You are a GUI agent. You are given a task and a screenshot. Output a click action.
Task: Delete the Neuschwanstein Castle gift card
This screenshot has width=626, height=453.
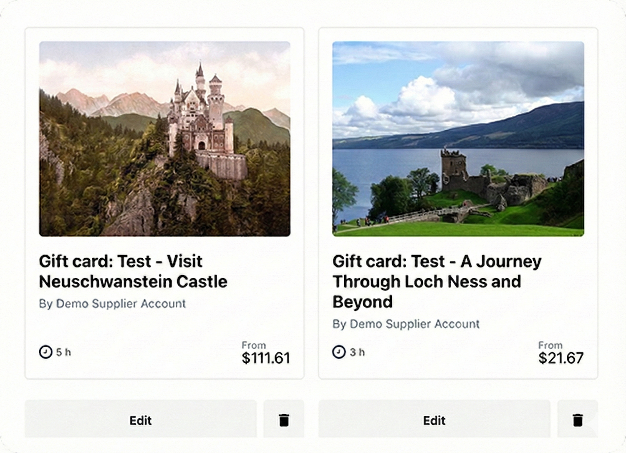(284, 420)
